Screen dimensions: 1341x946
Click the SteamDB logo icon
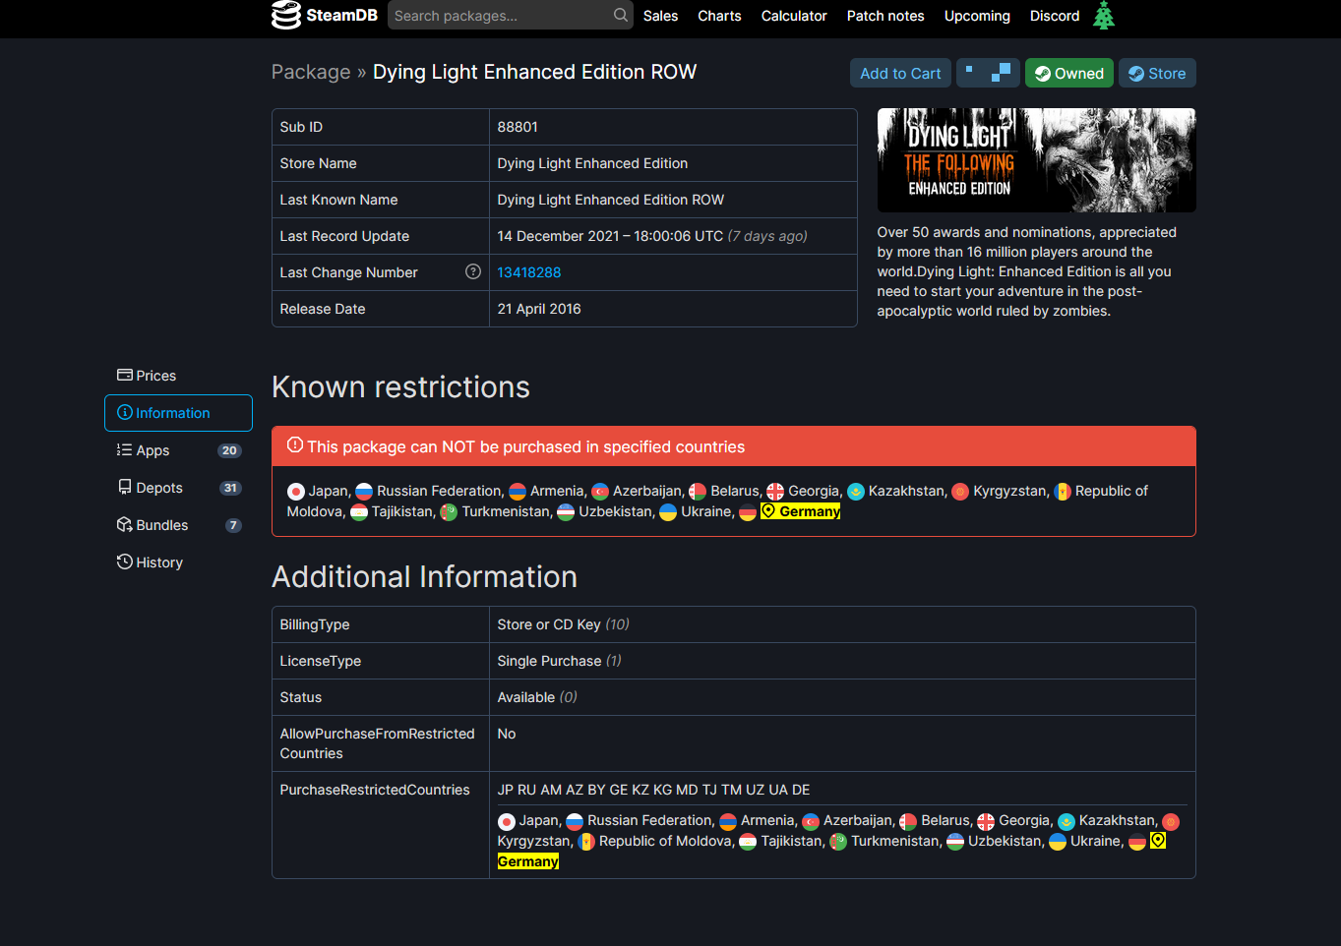tap(286, 15)
